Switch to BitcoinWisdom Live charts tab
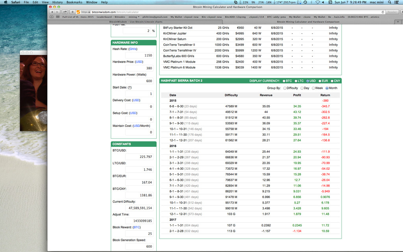Image resolution: width=403 pixels, height=252 pixels. tap(136, 22)
